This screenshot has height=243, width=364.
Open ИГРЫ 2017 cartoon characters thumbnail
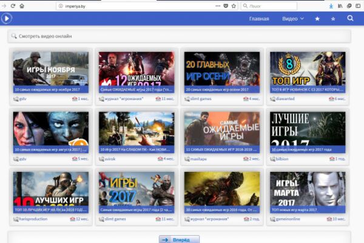pos(136,189)
